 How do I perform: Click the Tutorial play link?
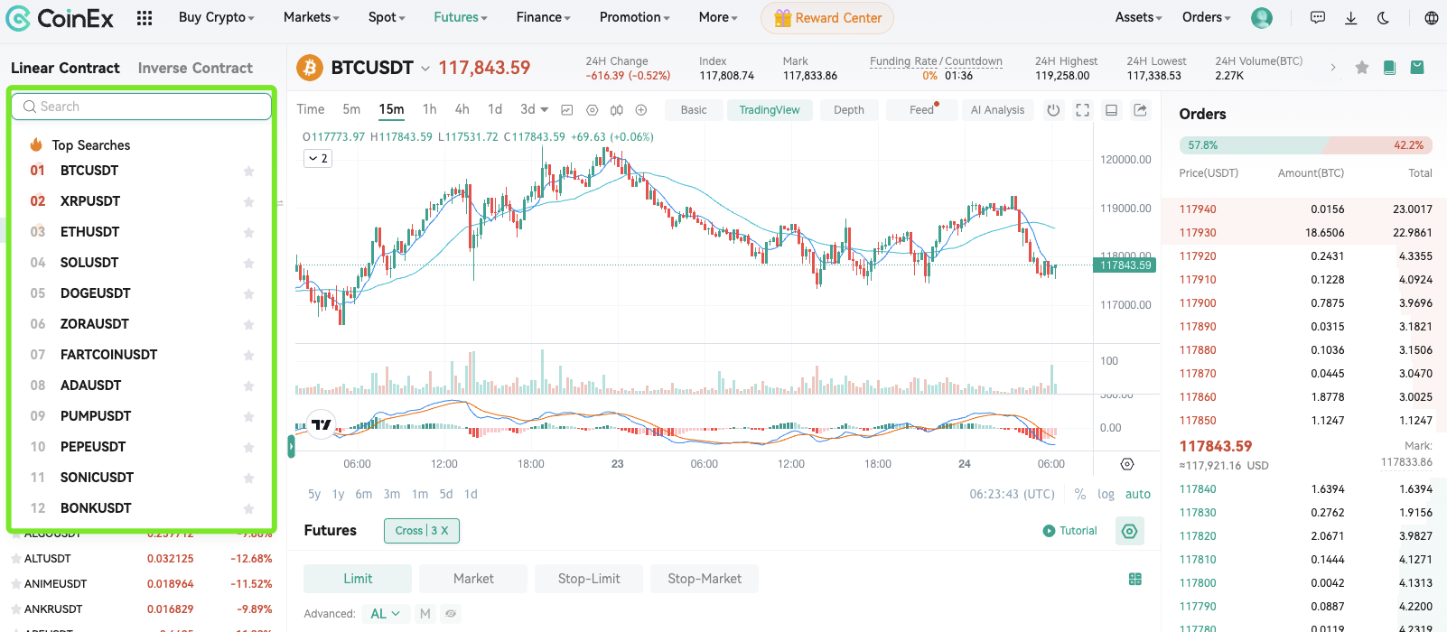tap(1070, 531)
